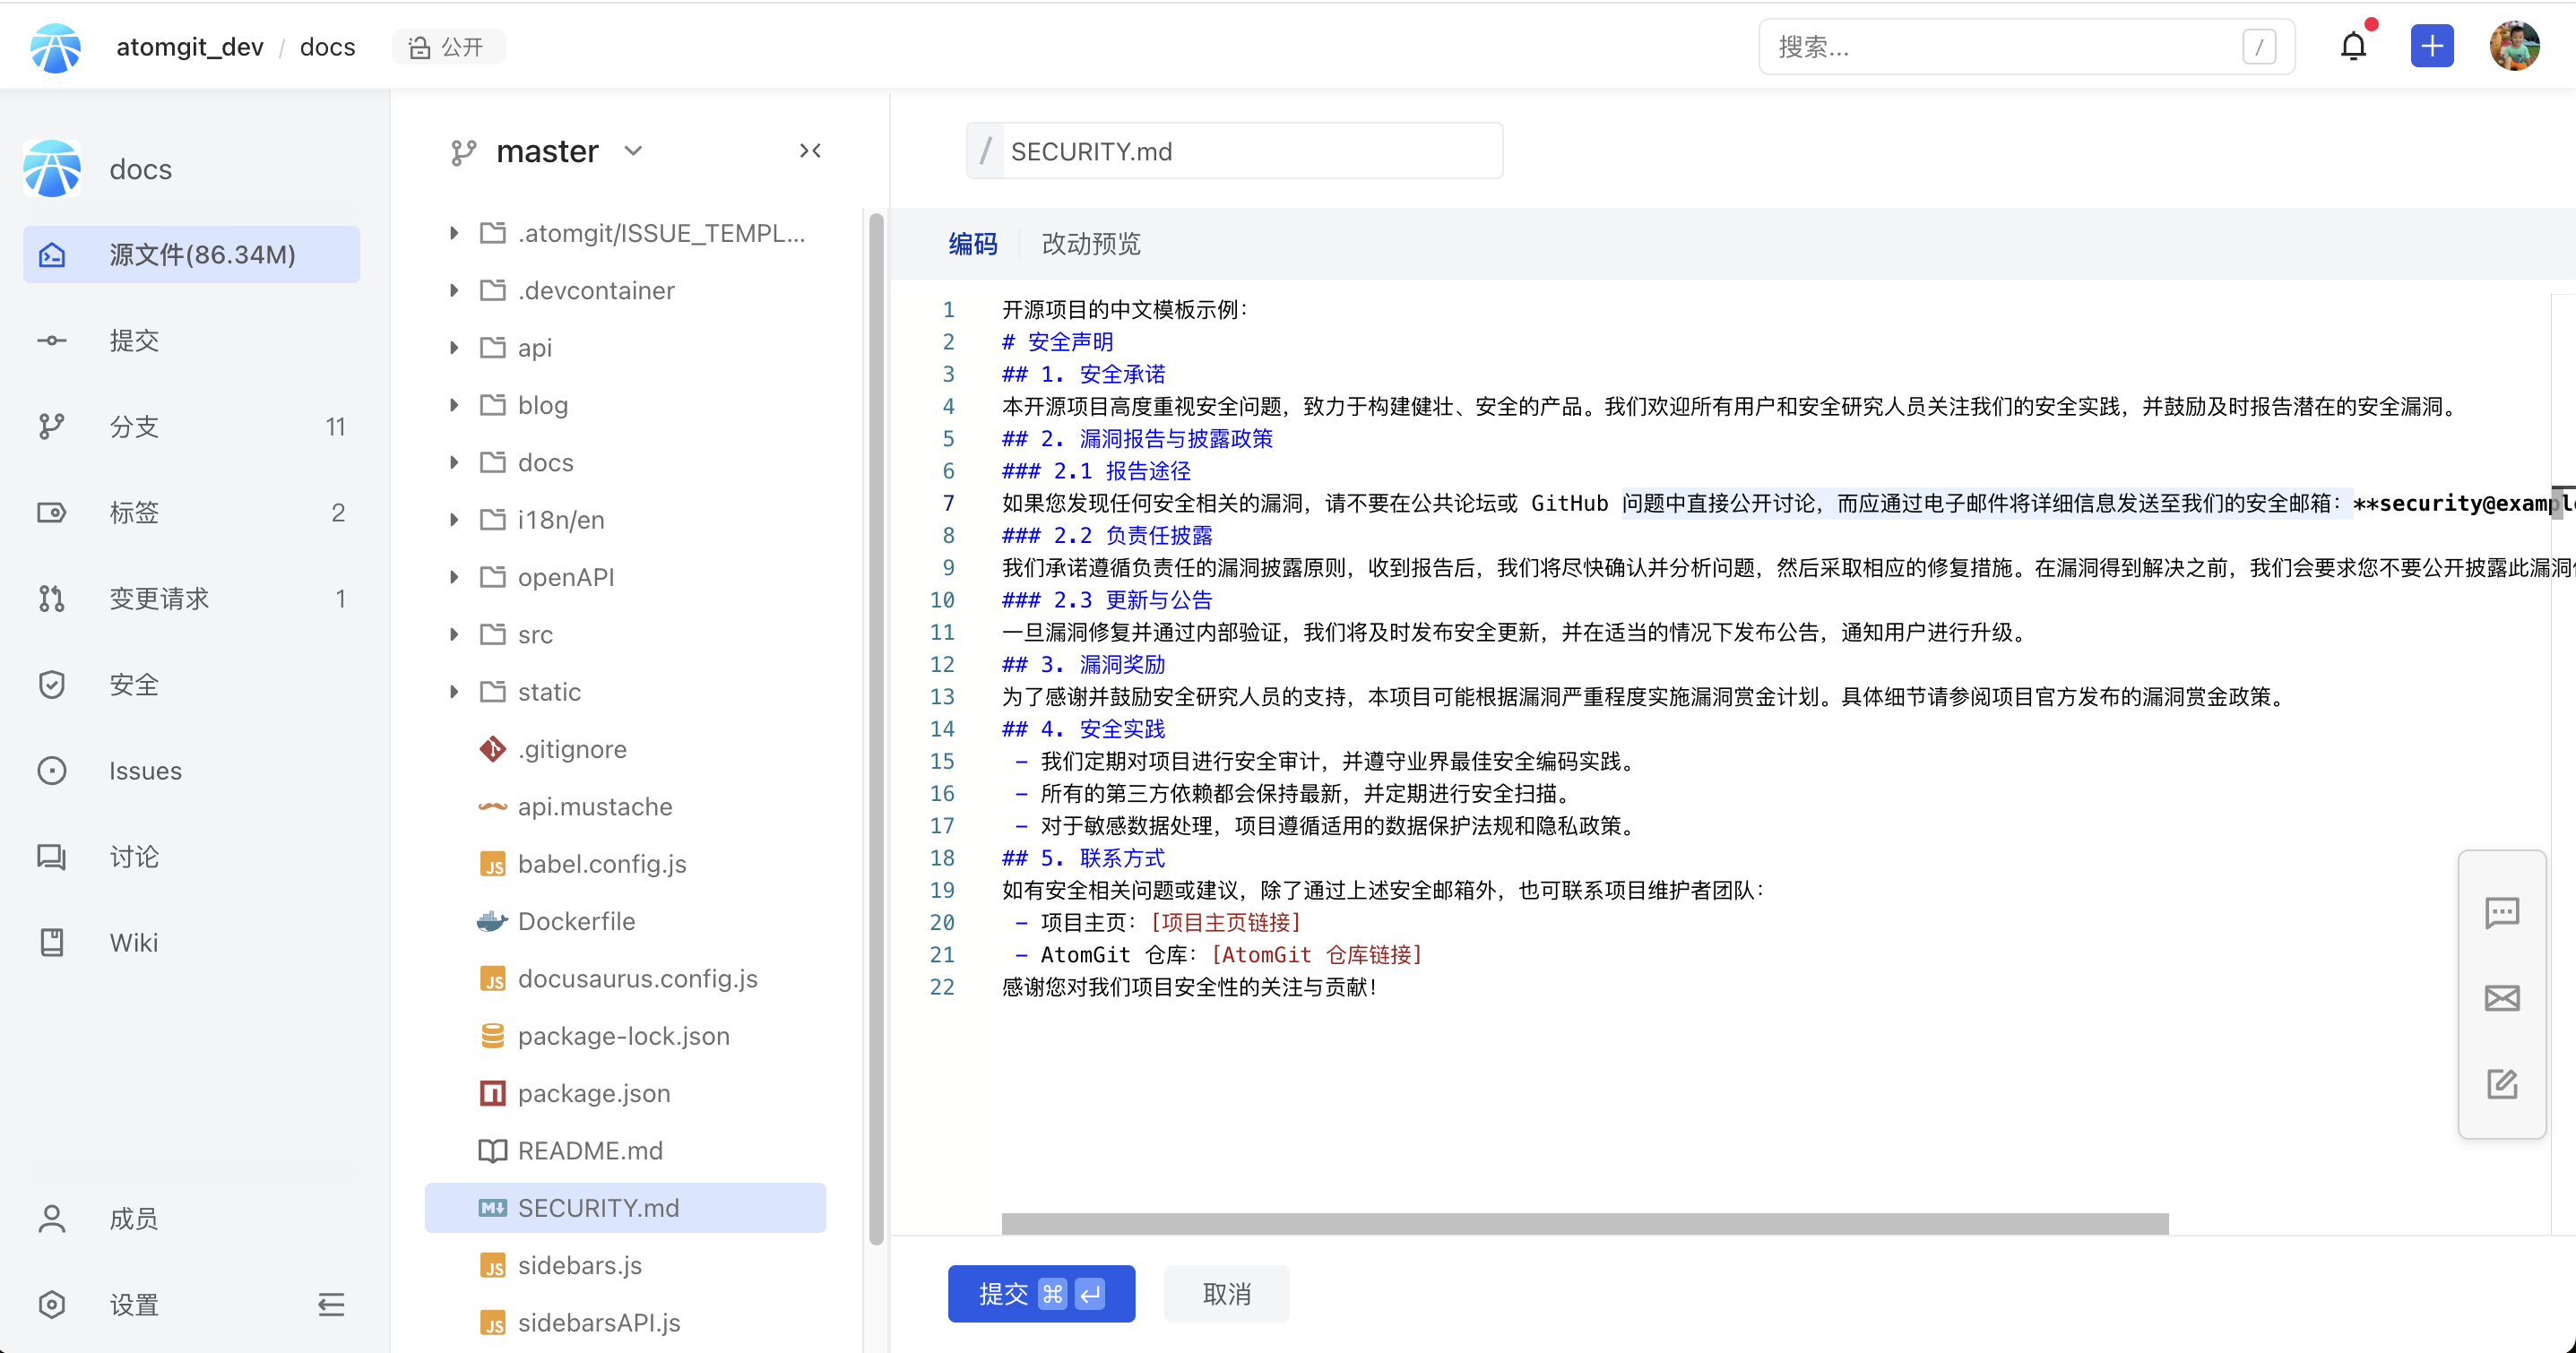Expand the src folder

coord(454,634)
